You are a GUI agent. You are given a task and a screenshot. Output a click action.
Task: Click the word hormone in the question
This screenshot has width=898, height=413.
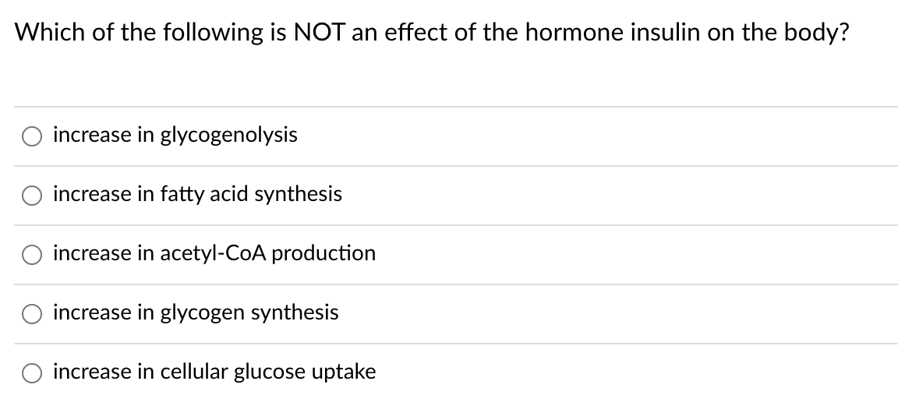click(x=575, y=32)
